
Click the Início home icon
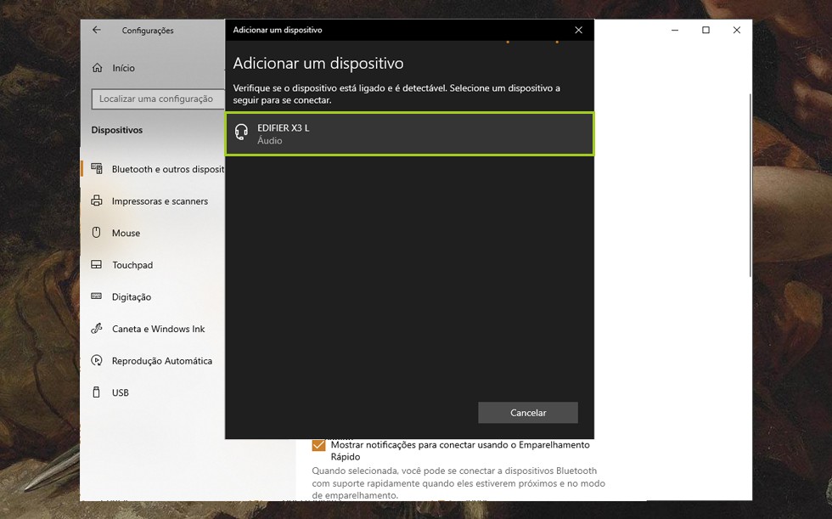[97, 68]
